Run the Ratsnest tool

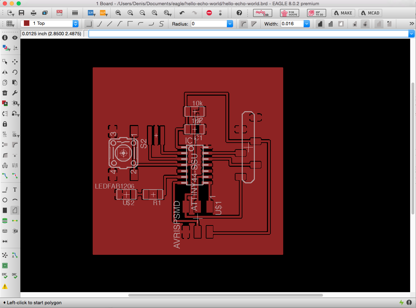(5, 255)
